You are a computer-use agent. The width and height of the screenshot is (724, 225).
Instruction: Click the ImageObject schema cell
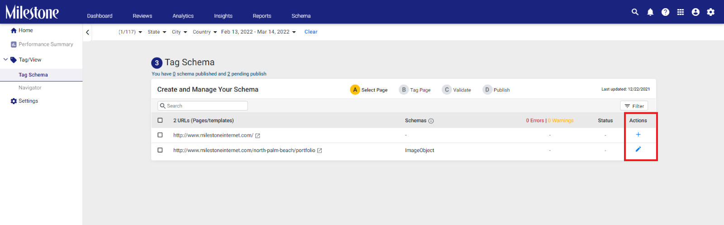point(419,150)
